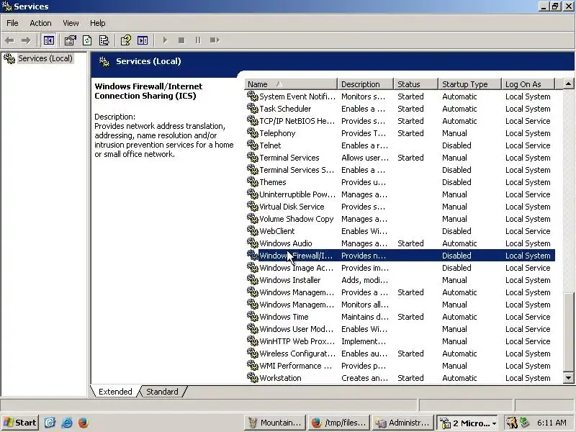Click the Help toolbar icon

125,40
